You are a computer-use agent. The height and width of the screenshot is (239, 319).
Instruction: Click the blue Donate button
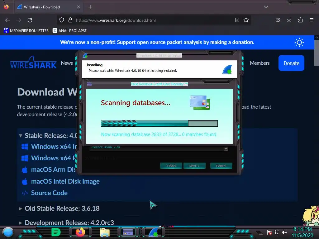tap(291, 63)
